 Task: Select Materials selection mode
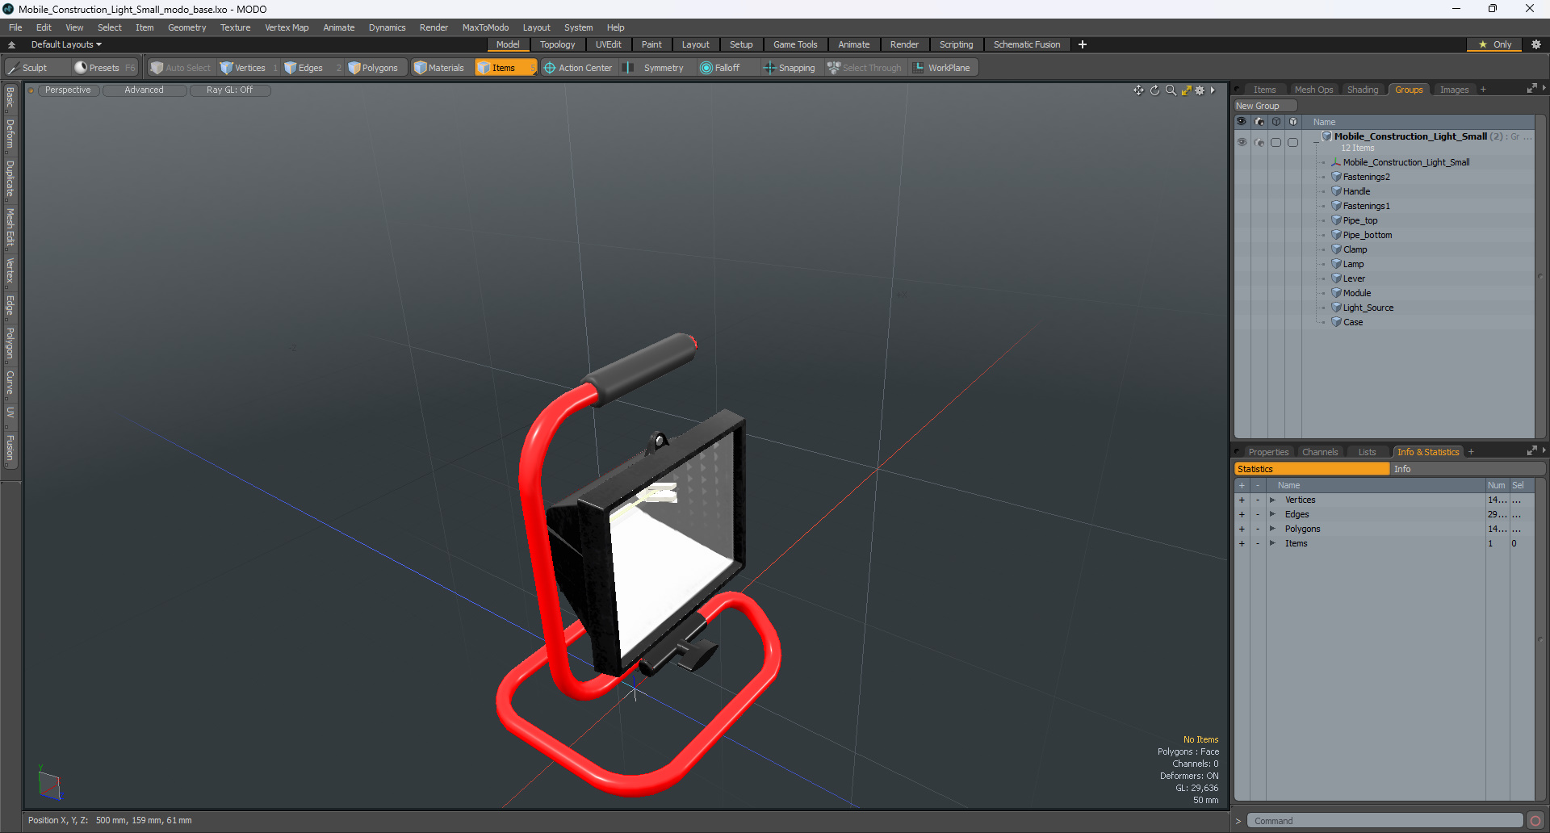point(439,68)
